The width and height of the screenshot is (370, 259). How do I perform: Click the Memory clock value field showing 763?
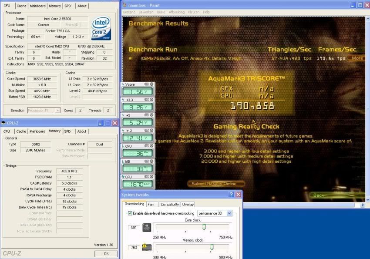click(134, 247)
